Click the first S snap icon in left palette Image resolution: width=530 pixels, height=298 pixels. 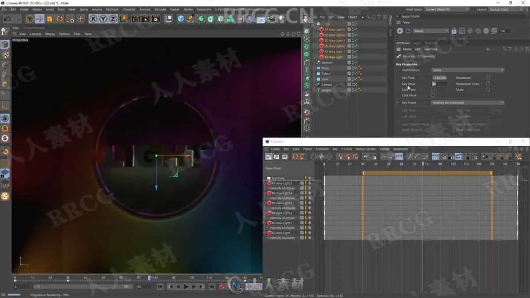click(5, 118)
